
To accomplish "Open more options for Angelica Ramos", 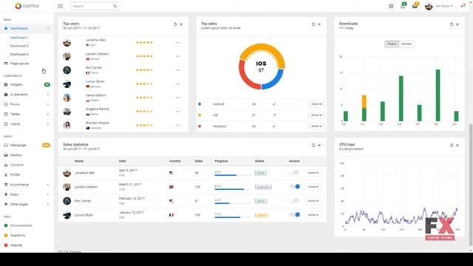I will point(178,112).
